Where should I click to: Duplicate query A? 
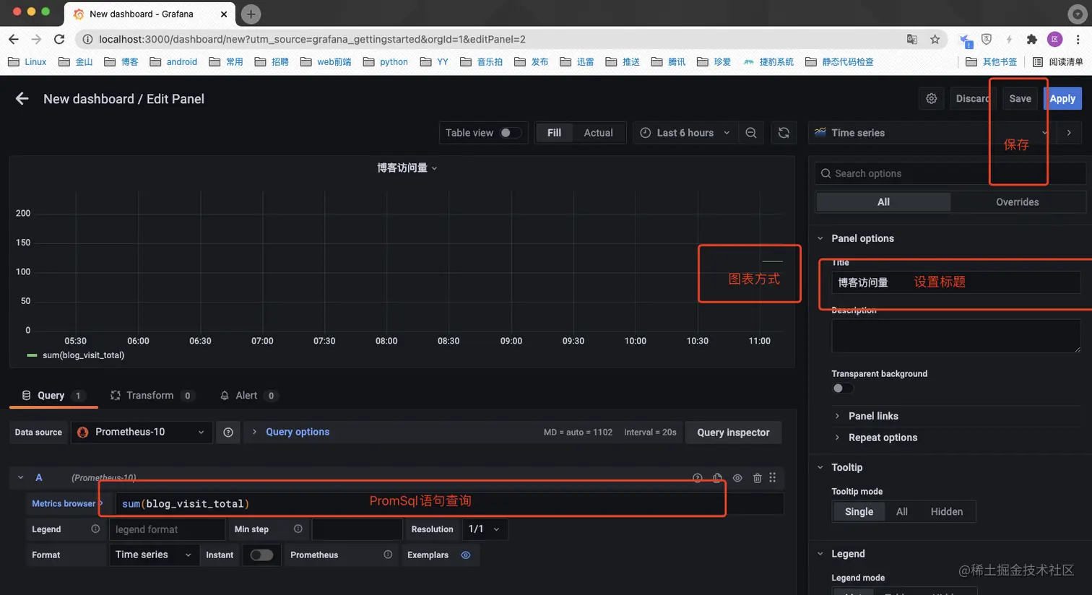click(717, 478)
